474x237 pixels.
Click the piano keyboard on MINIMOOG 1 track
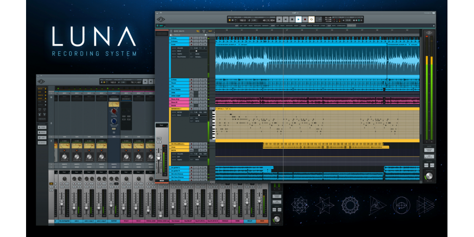tap(214, 125)
